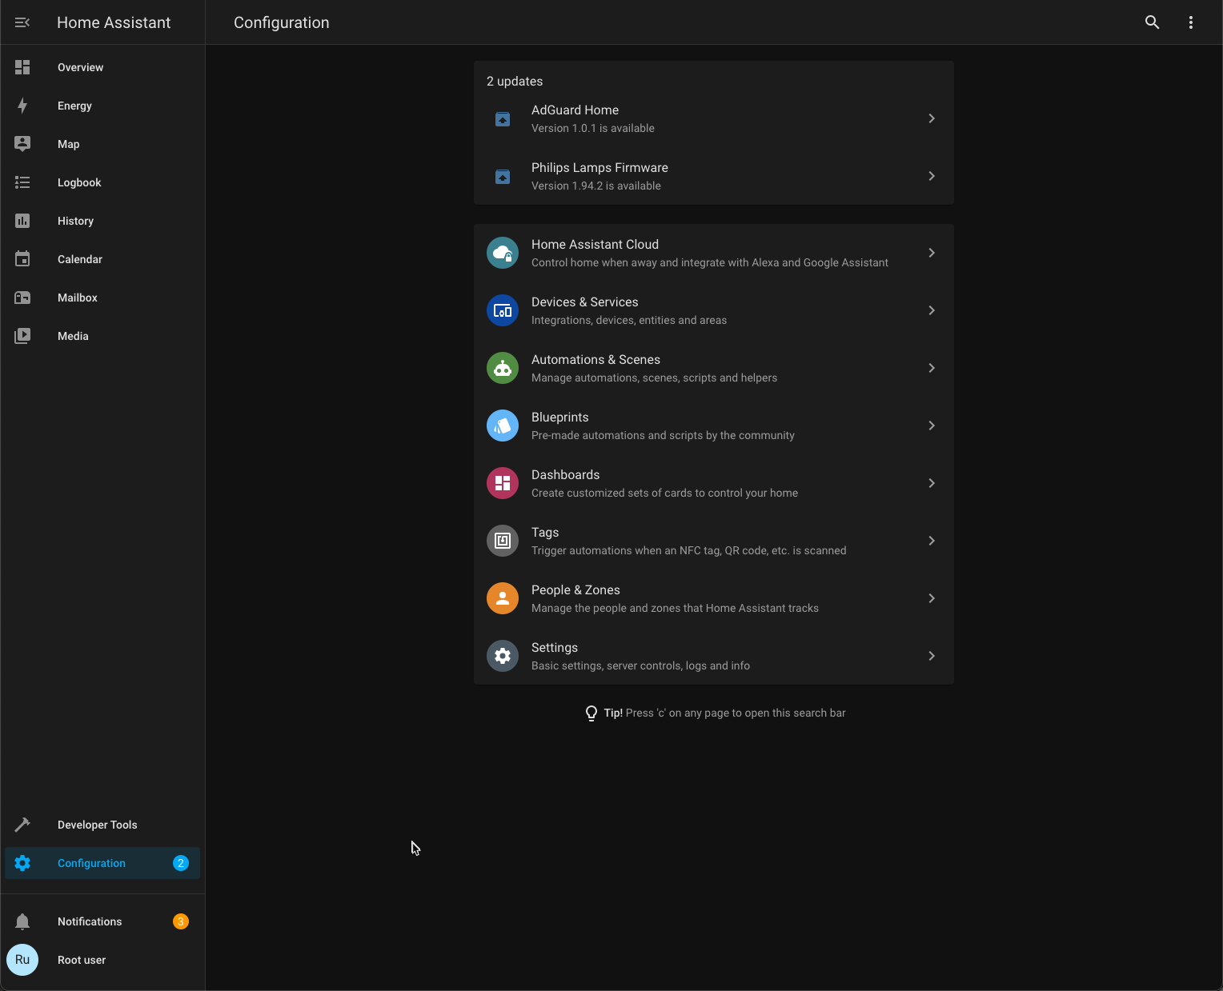1223x991 pixels.
Task: Open Media from the sidebar
Action: click(x=102, y=336)
